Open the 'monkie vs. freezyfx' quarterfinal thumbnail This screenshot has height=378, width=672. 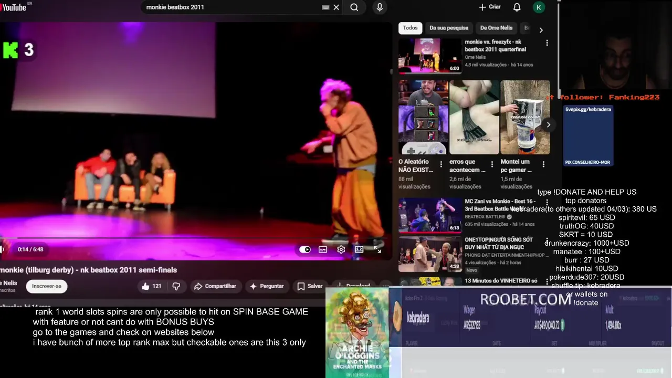429,56
